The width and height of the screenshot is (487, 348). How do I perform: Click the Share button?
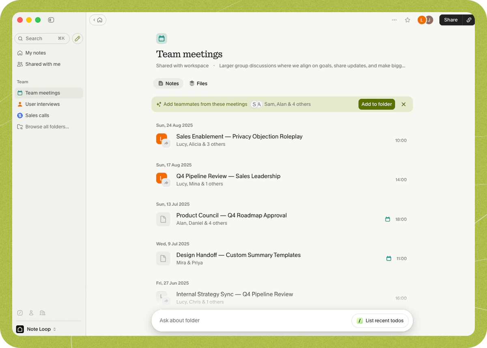click(x=450, y=20)
